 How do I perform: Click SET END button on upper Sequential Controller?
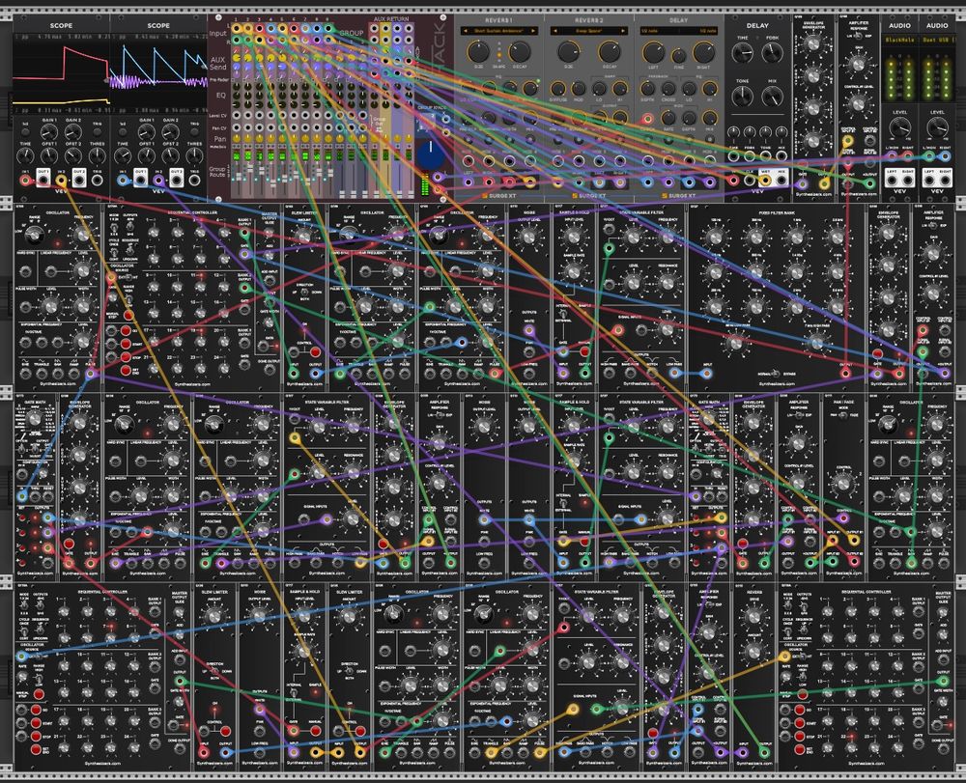click(126, 371)
